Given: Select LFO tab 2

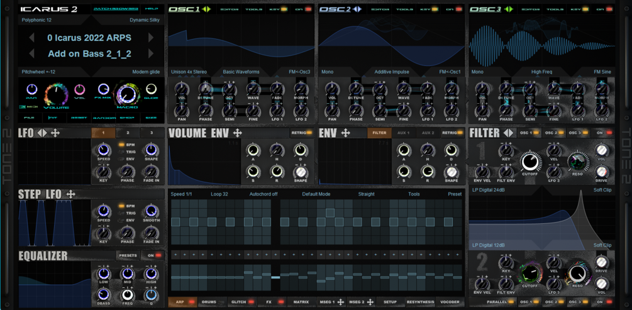Looking at the screenshot, I should point(128,133).
